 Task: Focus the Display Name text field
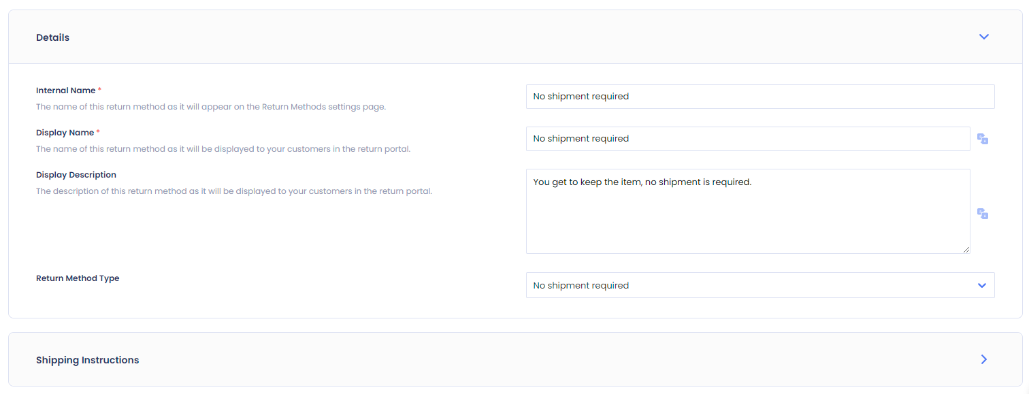[748, 139]
